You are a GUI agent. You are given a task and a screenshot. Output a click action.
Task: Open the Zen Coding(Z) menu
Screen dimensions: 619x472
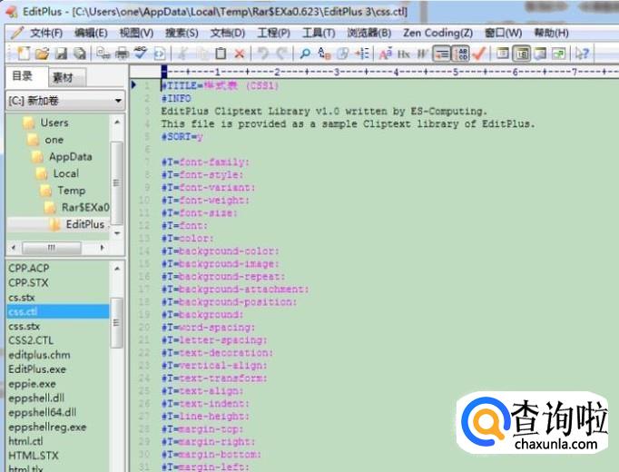[x=437, y=33]
